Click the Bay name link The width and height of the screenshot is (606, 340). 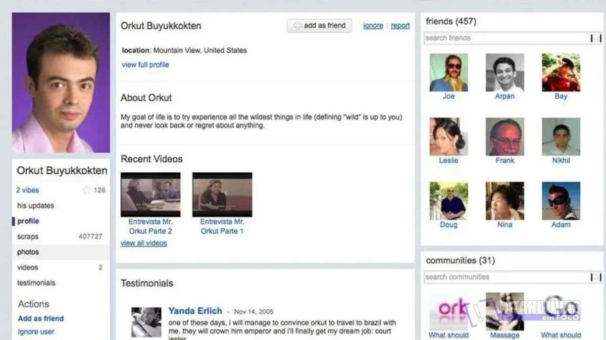[x=561, y=96]
